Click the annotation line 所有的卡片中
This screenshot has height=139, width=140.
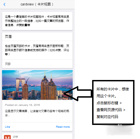click(113, 89)
